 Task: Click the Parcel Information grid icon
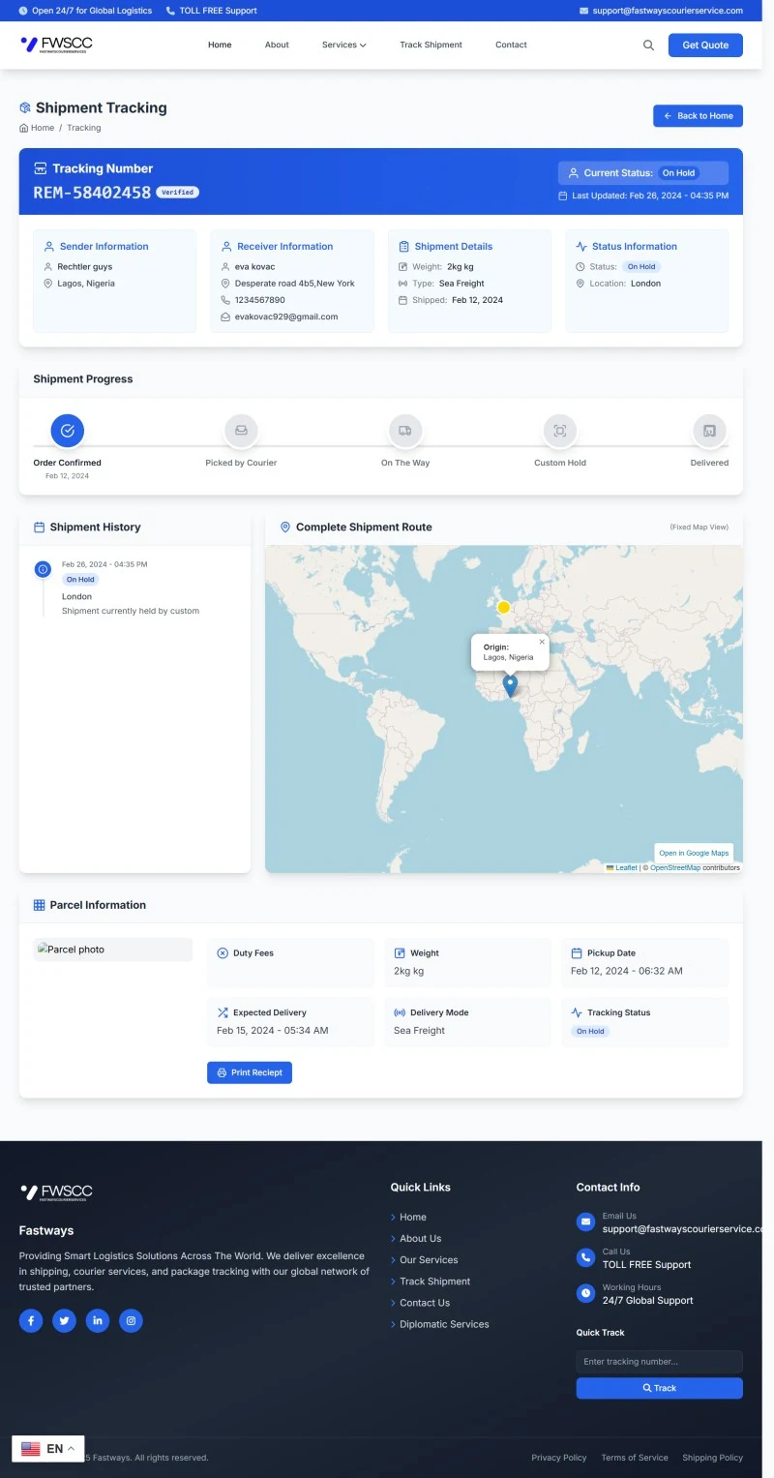tap(40, 905)
